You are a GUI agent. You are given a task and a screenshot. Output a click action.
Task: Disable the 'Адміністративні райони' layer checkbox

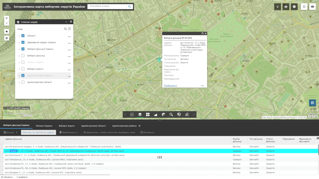coord(23,75)
